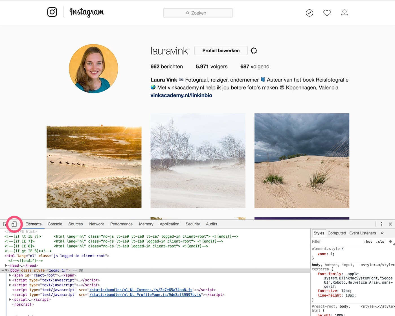Open the DevTools three-dot menu
The image size is (395, 316).
pos(381,224)
